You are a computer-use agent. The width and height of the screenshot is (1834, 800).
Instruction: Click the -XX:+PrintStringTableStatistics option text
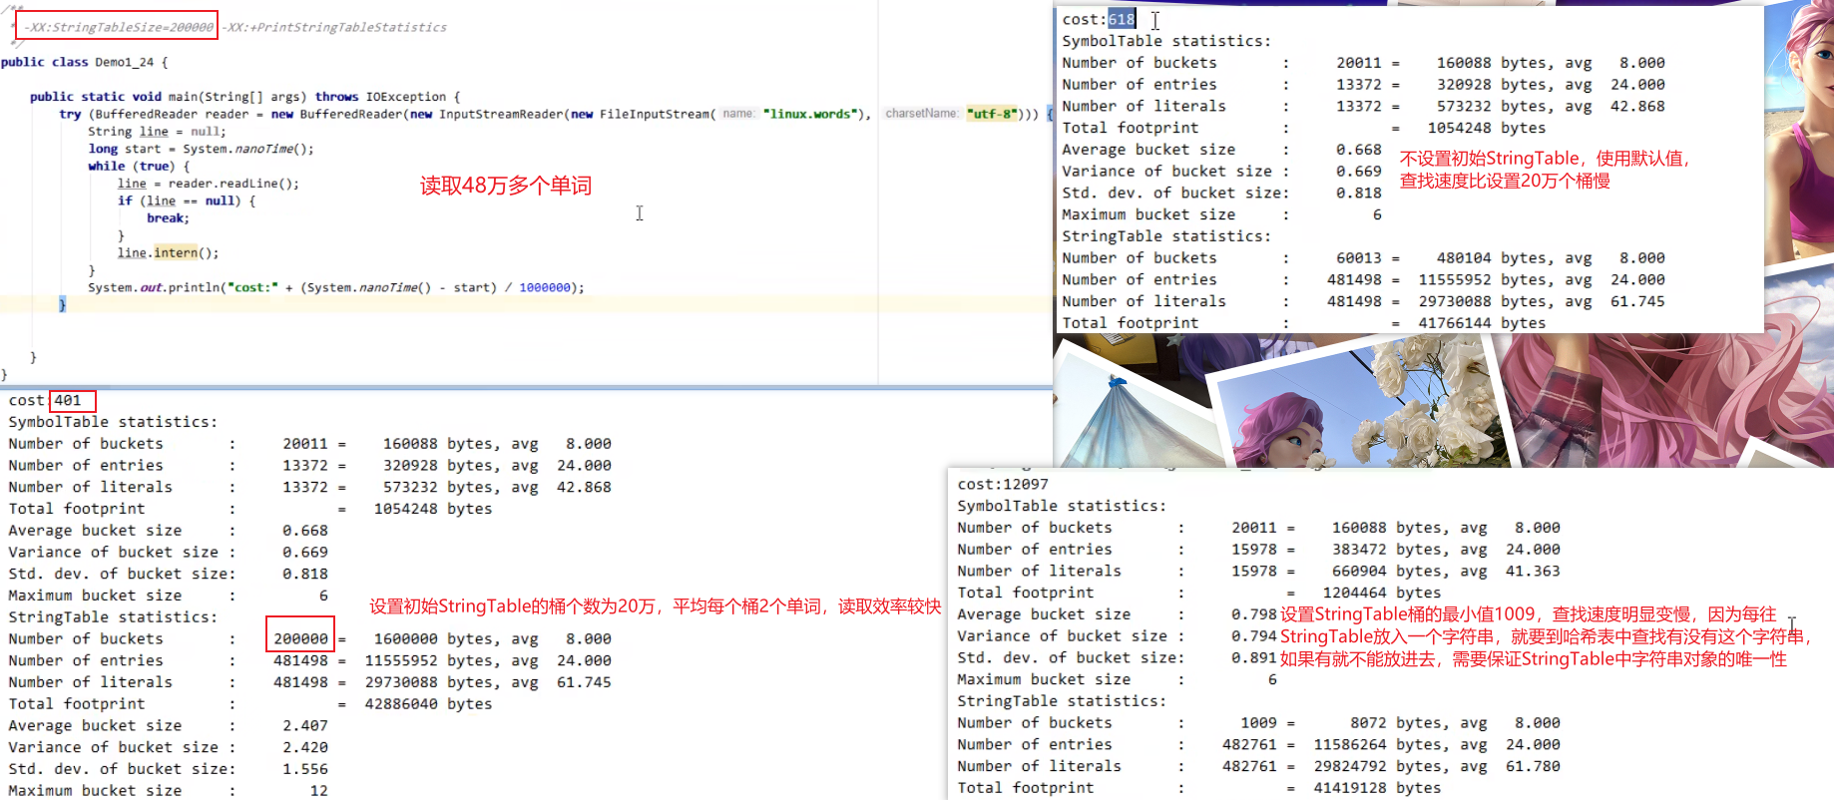pyautogui.click(x=334, y=27)
